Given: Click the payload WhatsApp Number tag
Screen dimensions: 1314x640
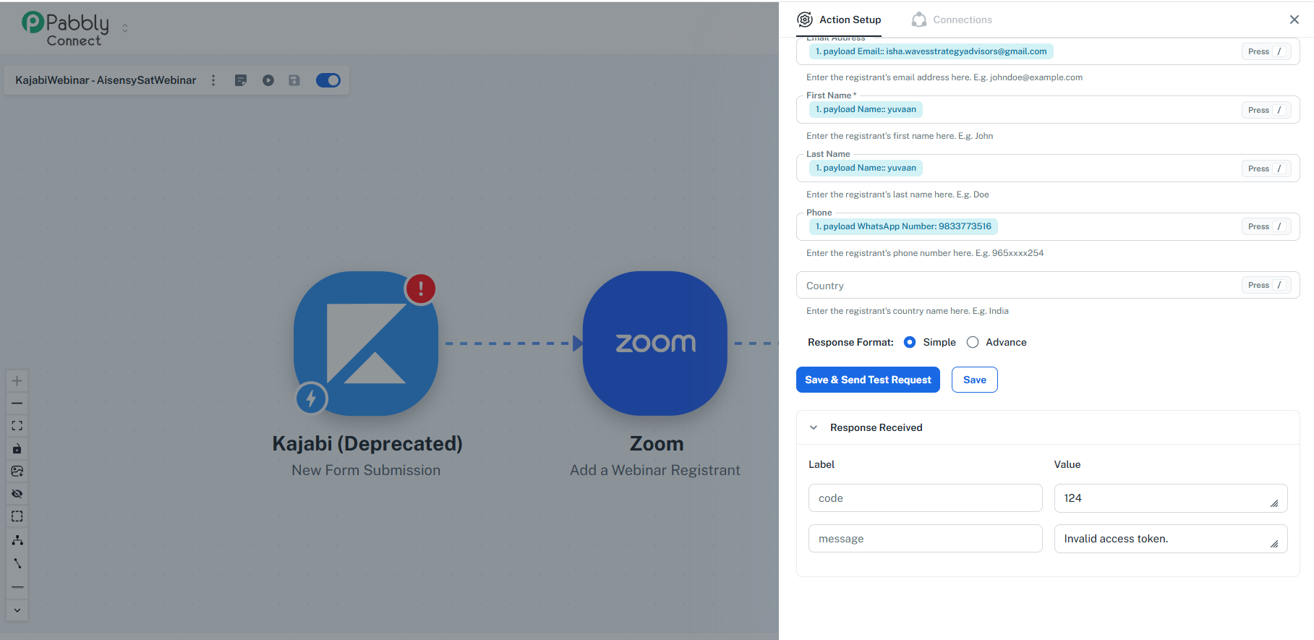Looking at the screenshot, I should coord(903,226).
